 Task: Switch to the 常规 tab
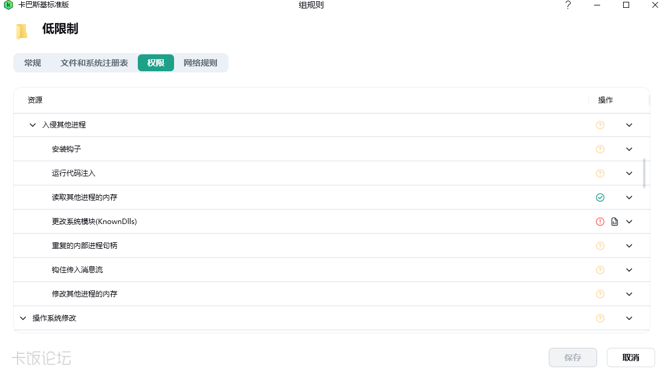tap(33, 63)
